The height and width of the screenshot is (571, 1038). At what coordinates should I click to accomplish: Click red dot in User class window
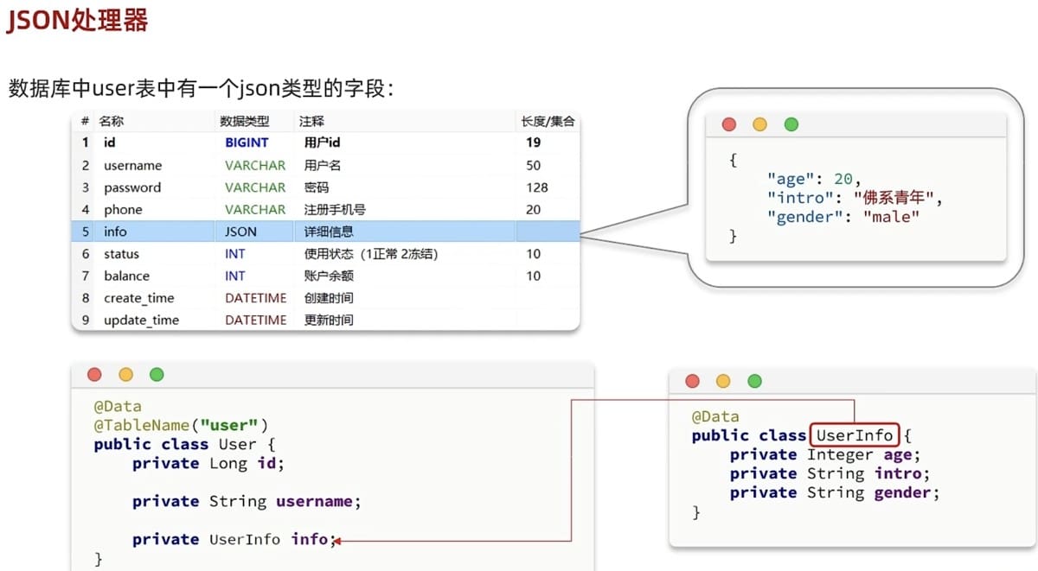(95, 375)
